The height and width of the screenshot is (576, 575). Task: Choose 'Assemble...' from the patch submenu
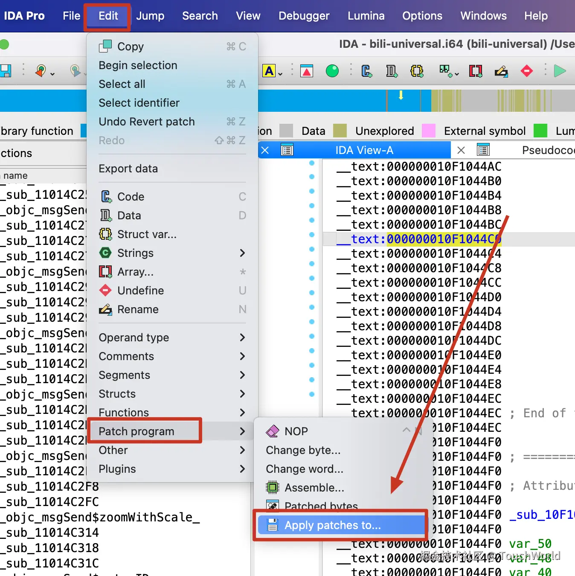tap(314, 488)
